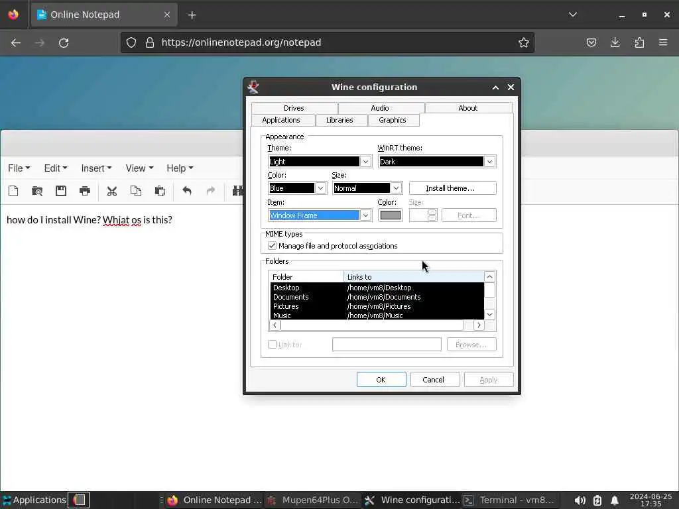
Task: Select the Documents folder row
Action: click(377, 297)
